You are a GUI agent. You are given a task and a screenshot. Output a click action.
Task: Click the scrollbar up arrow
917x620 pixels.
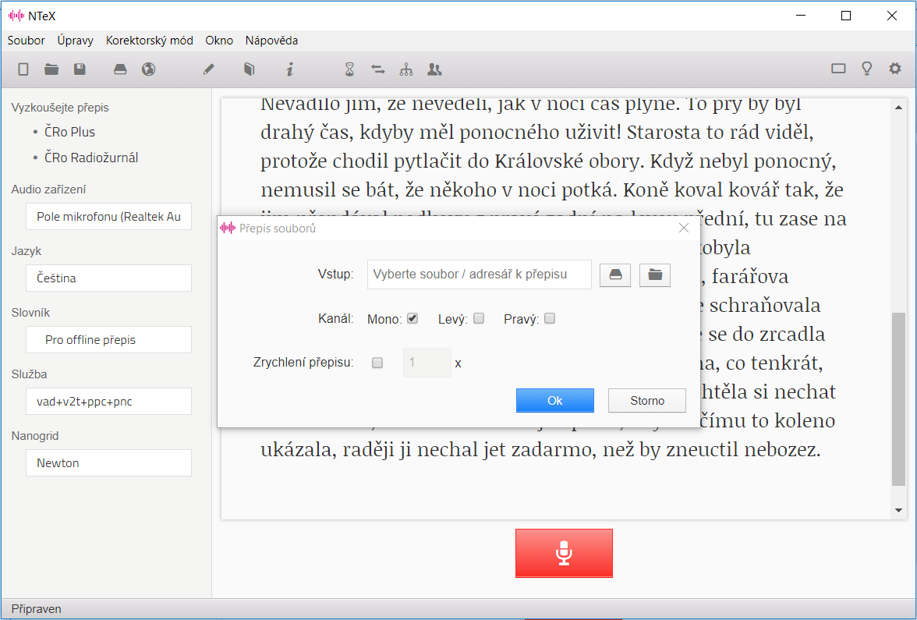pos(898,107)
